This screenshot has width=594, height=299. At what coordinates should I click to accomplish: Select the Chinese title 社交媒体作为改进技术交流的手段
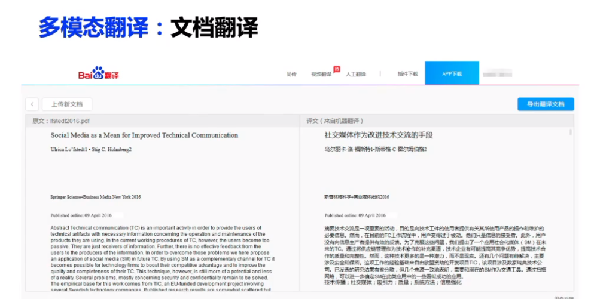pyautogui.click(x=379, y=135)
